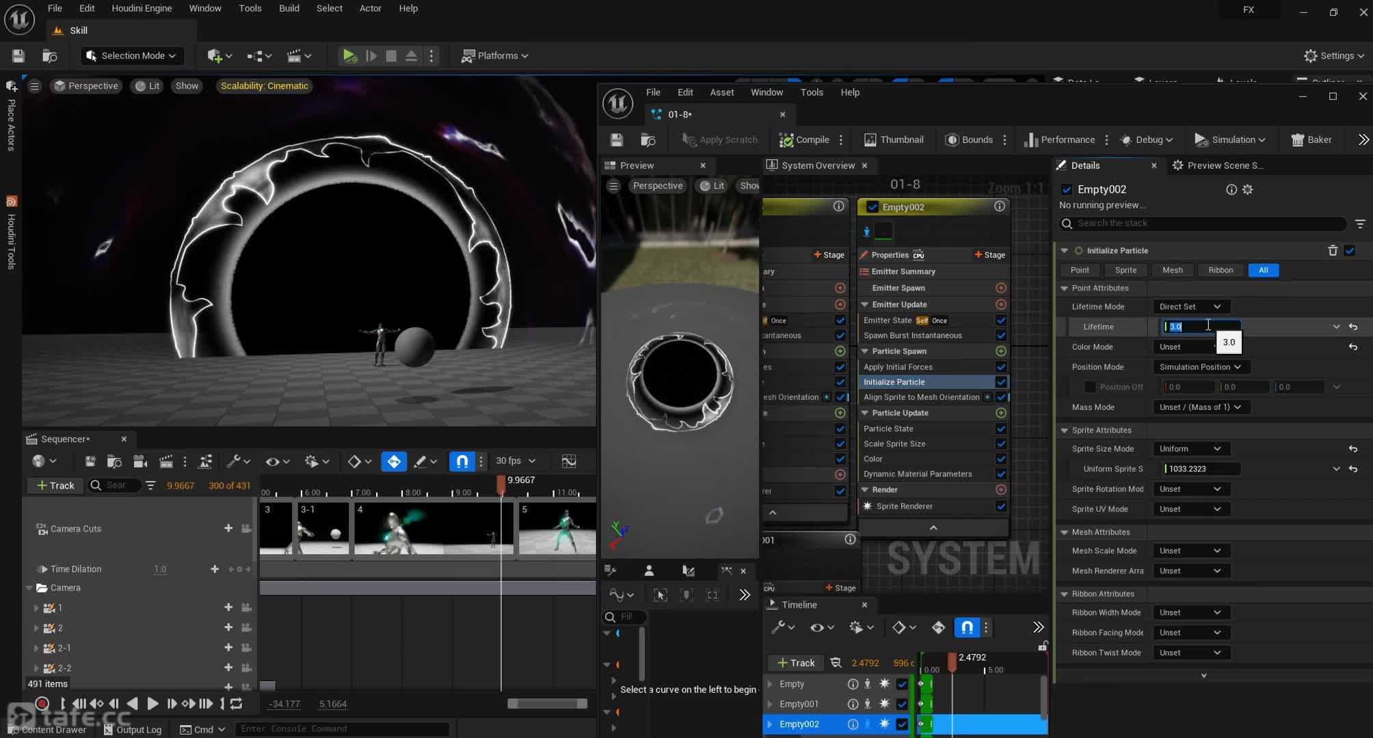This screenshot has width=1373, height=738.
Task: Select Ribbon attribute filter tab
Action: click(1221, 270)
